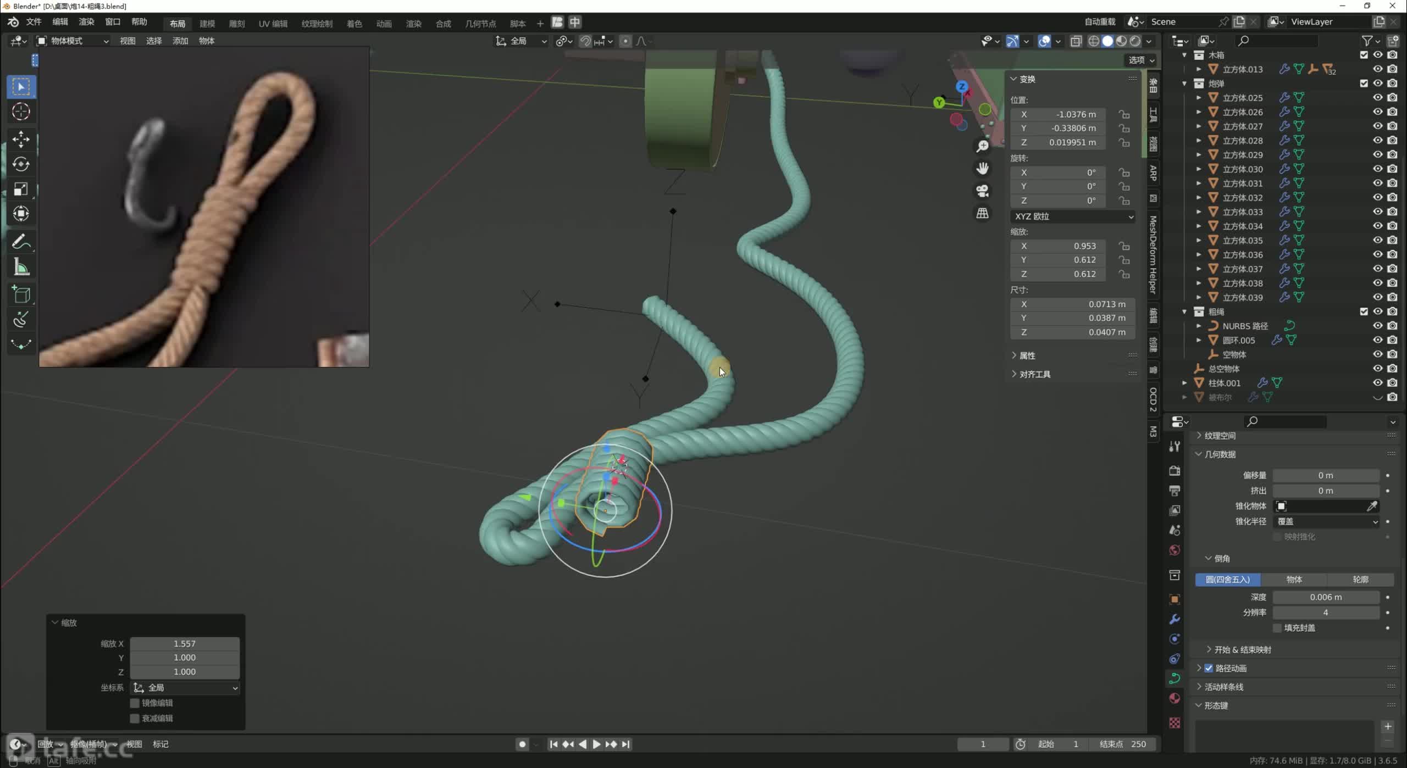
Task: Expand 开始 & 结束映射 section
Action: click(1243, 649)
